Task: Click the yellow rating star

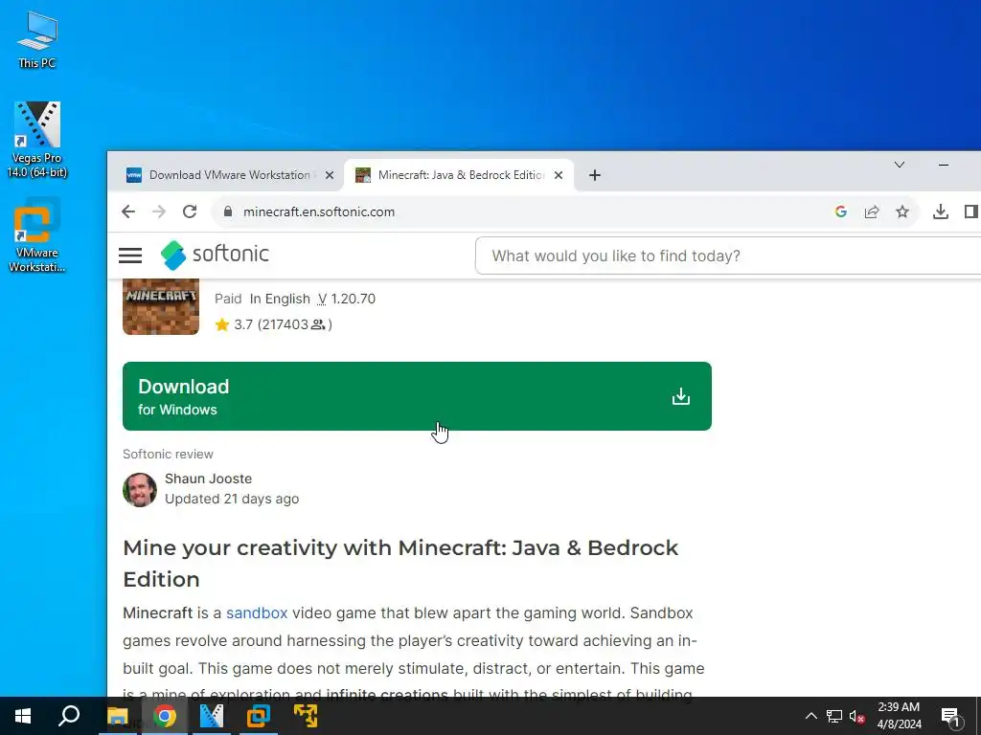Action: click(222, 324)
